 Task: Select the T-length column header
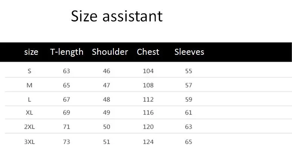pos(67,52)
